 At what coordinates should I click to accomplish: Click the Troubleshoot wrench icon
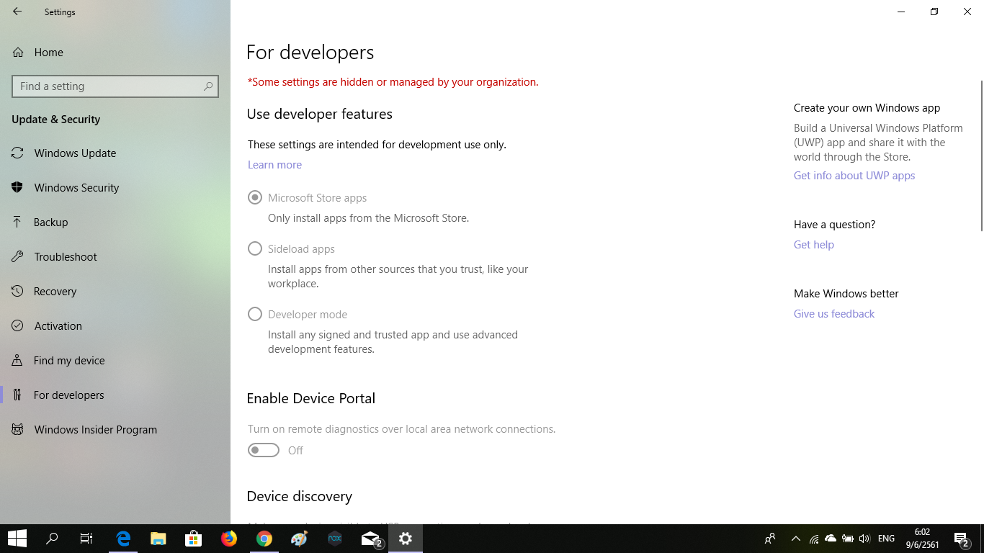18,257
